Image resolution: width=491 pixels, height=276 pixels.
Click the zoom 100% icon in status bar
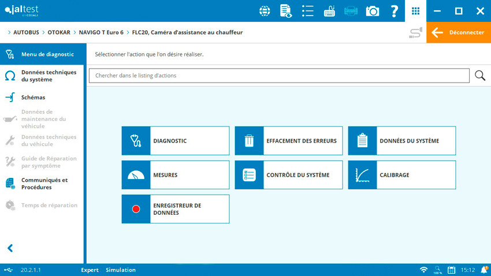click(x=437, y=270)
